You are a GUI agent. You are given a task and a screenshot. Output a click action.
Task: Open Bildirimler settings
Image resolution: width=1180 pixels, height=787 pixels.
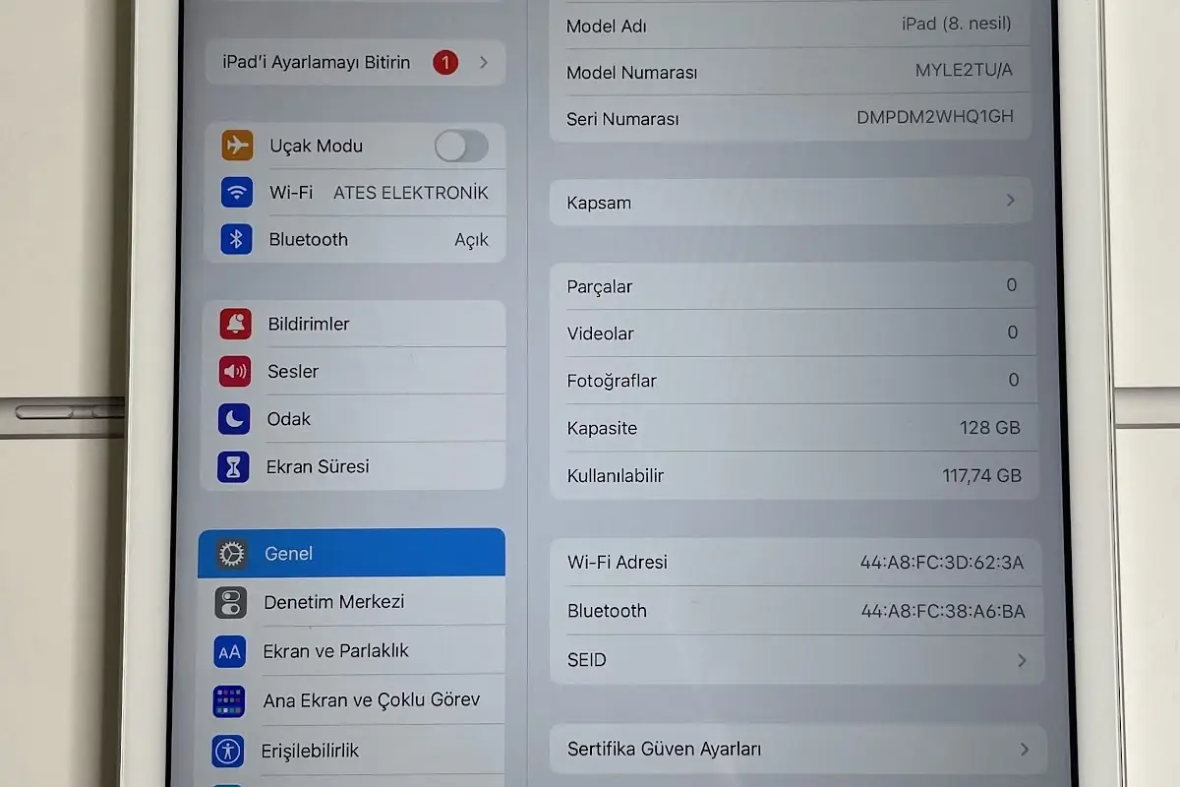click(354, 324)
